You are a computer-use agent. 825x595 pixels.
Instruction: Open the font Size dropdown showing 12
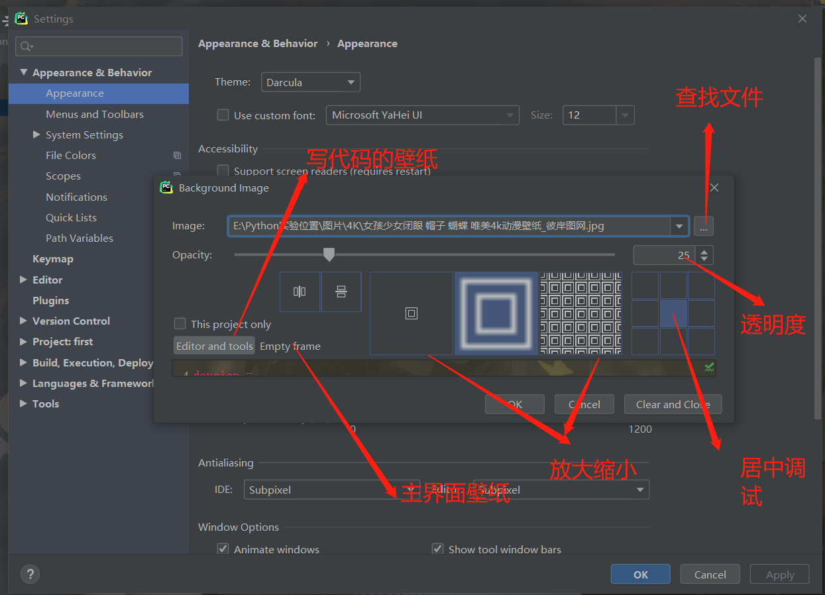pos(598,115)
